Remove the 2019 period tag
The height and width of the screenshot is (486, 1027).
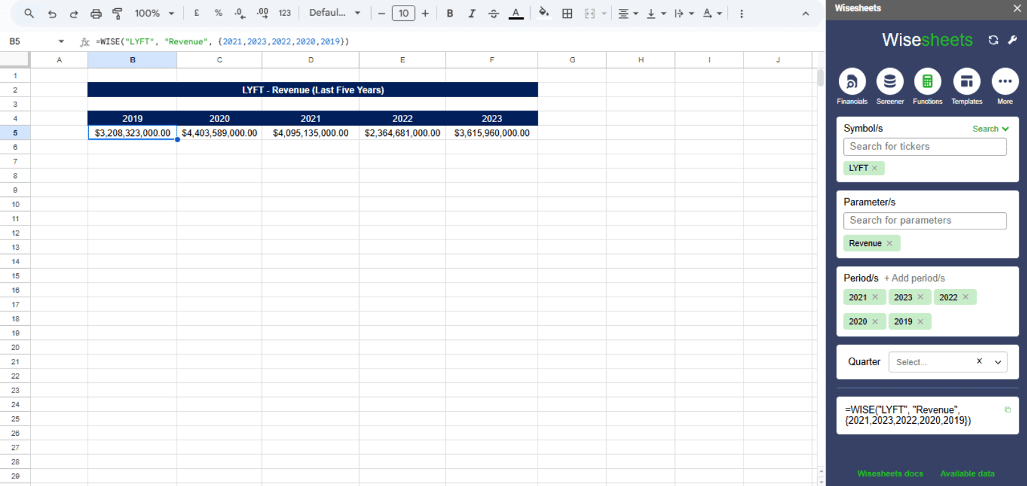pos(920,321)
